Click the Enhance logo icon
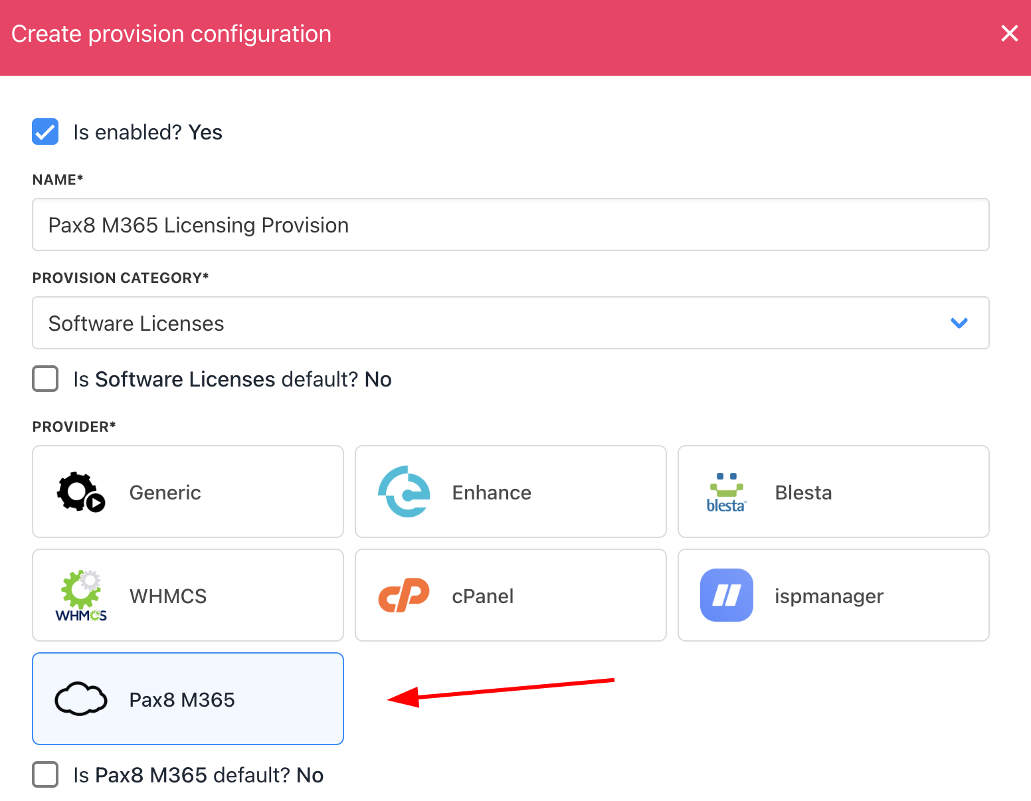 click(404, 491)
